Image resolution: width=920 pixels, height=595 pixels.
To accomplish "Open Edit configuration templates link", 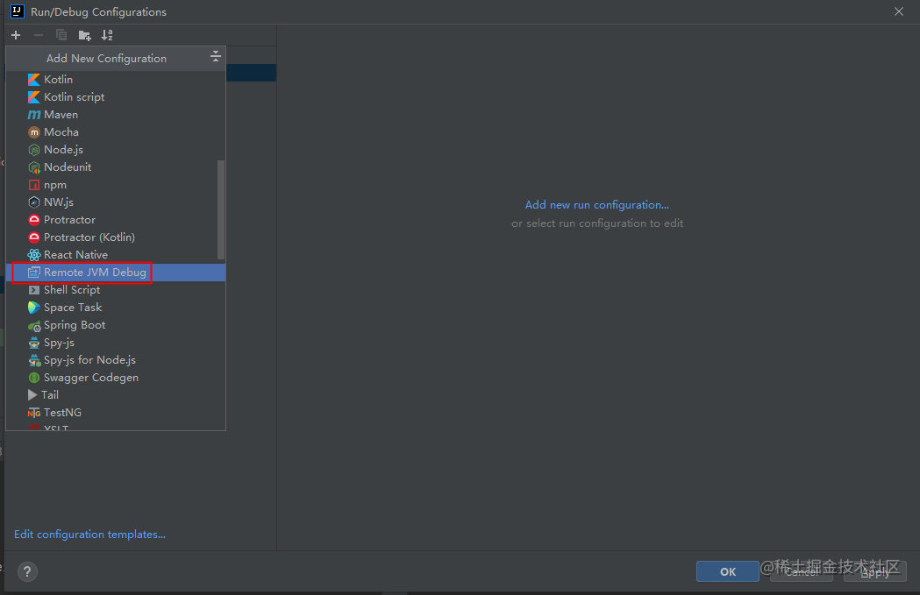I will pos(89,535).
